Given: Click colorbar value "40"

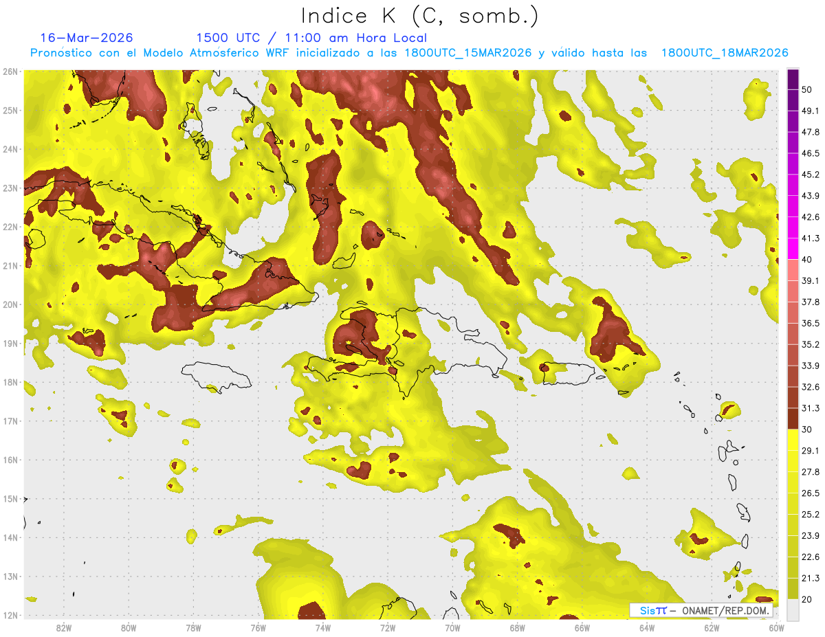Looking at the screenshot, I should click(807, 260).
